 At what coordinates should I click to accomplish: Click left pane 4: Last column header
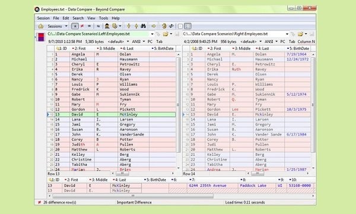coord(133,48)
